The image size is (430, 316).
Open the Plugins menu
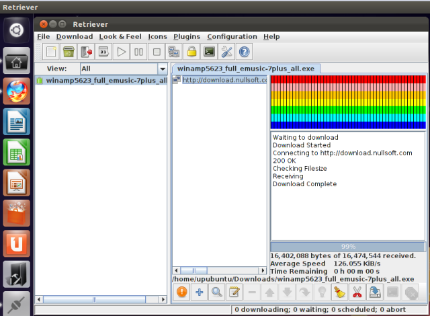click(187, 36)
